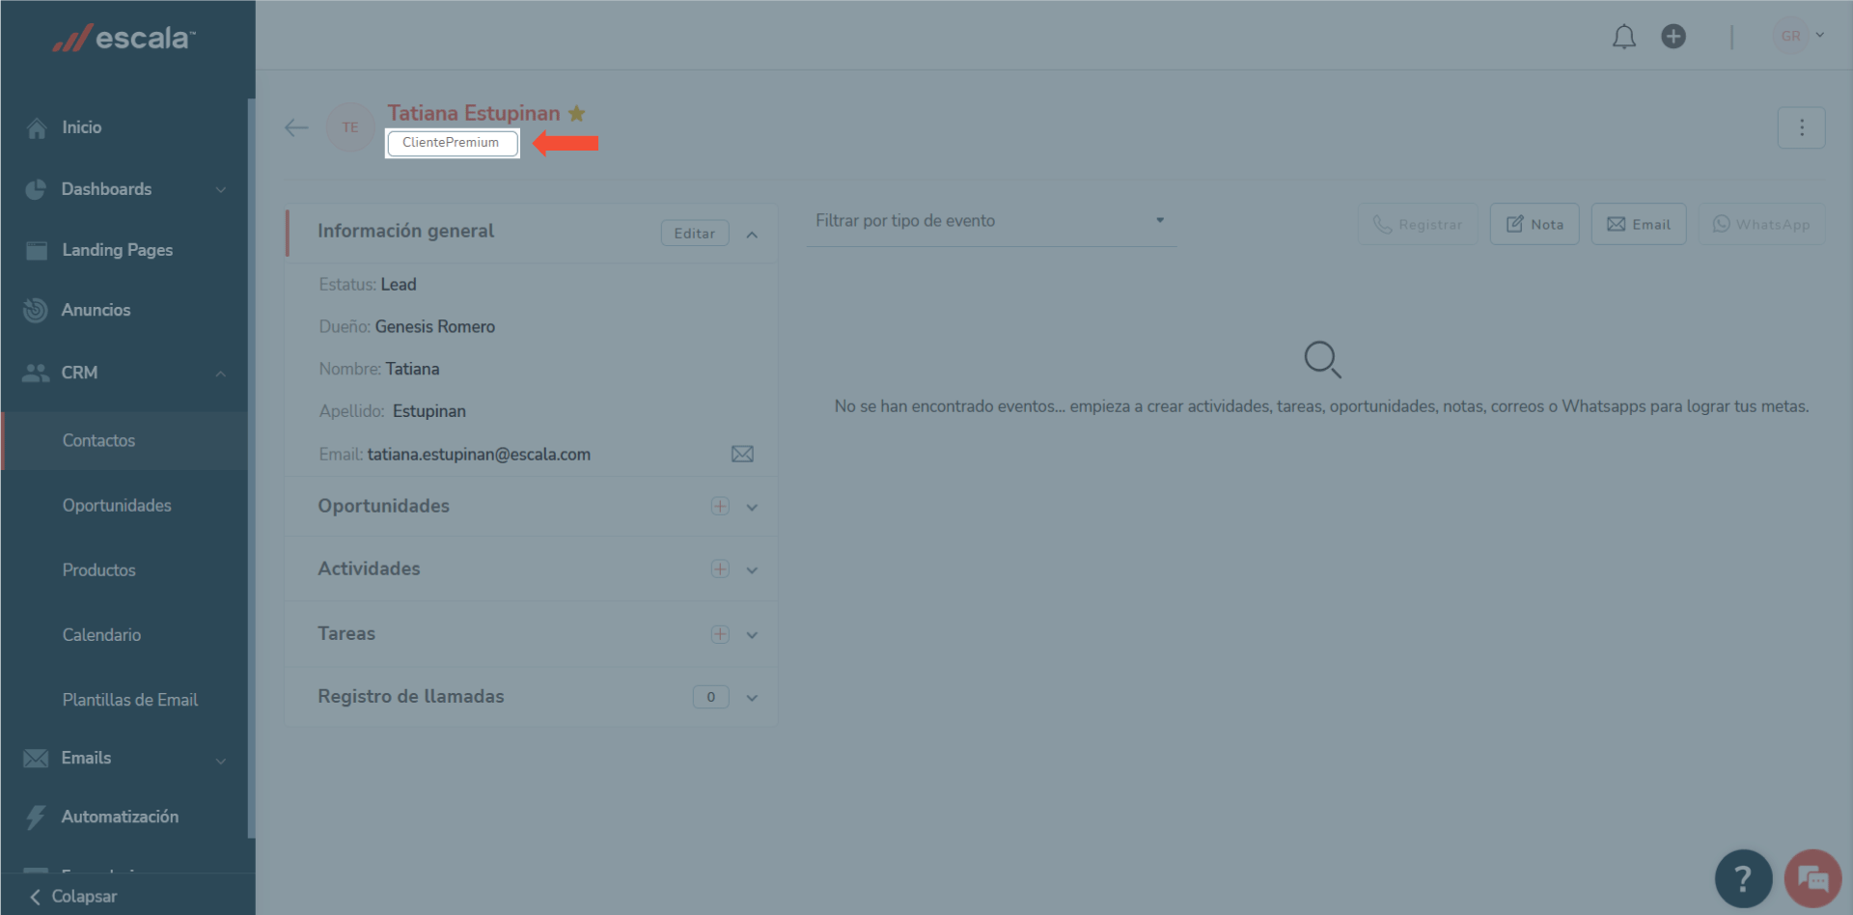Screen dimensions: 1853x915
Task: Expand the Oportunidades section
Action: tap(752, 507)
